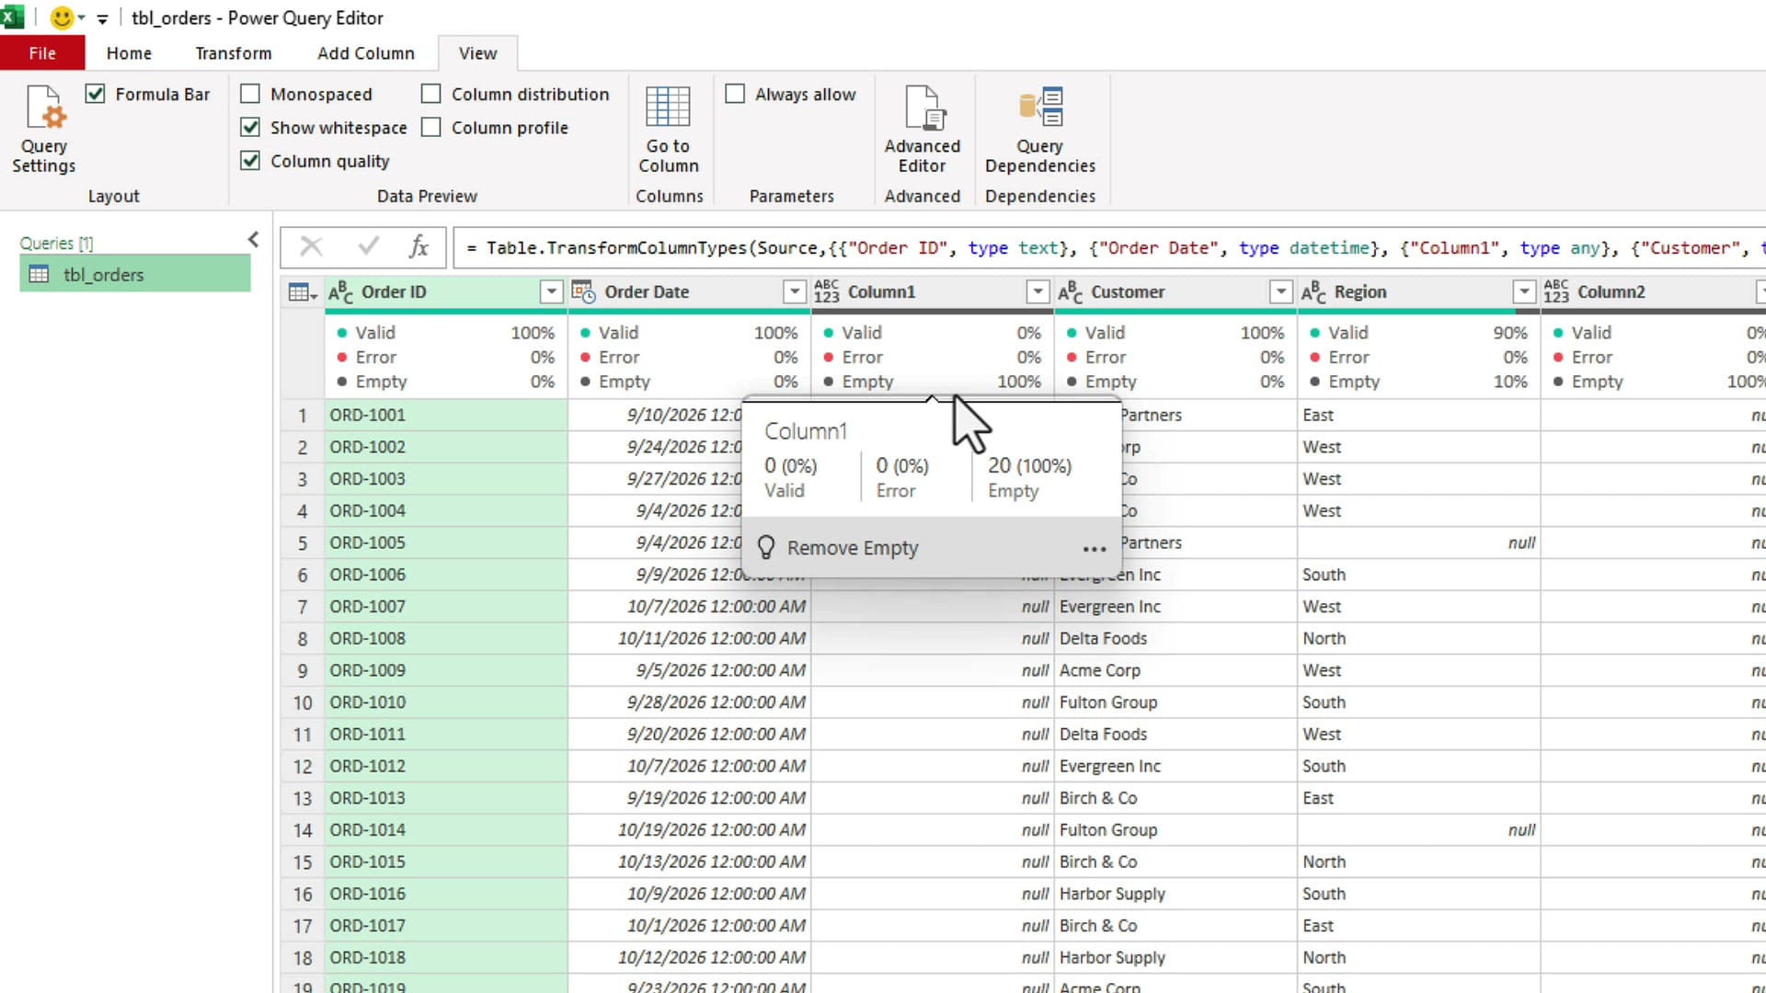Click the smiley feedback icon in title bar
The image size is (1766, 993).
(62, 17)
